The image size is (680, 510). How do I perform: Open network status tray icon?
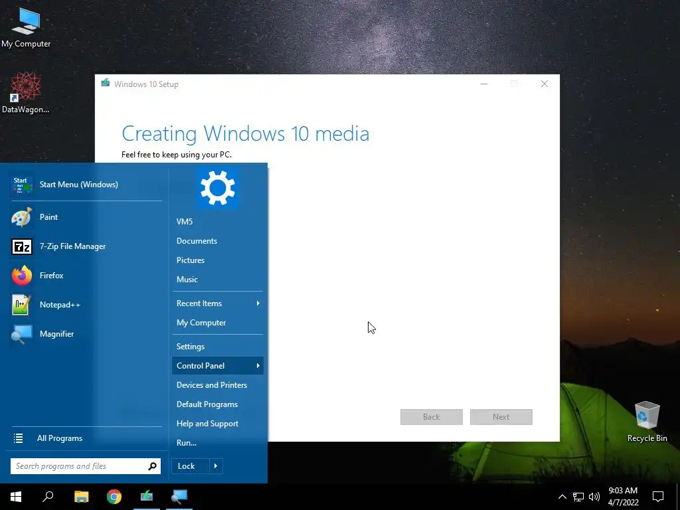pyautogui.click(x=578, y=497)
